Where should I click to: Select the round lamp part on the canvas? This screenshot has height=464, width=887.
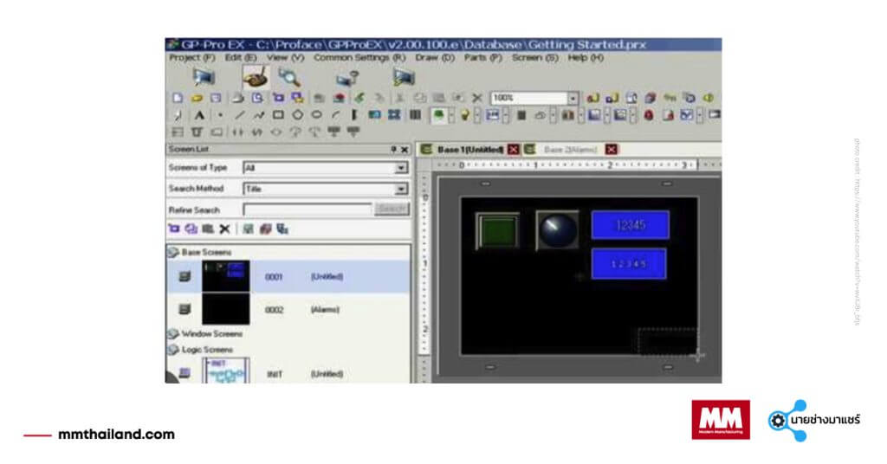(557, 230)
